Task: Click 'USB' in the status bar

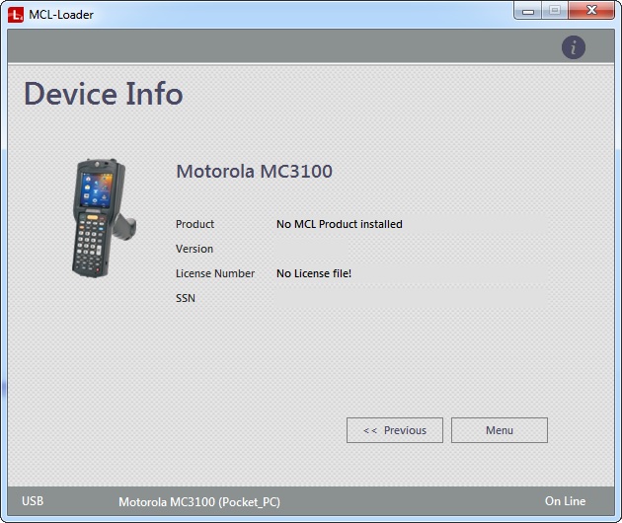Action: 33,501
